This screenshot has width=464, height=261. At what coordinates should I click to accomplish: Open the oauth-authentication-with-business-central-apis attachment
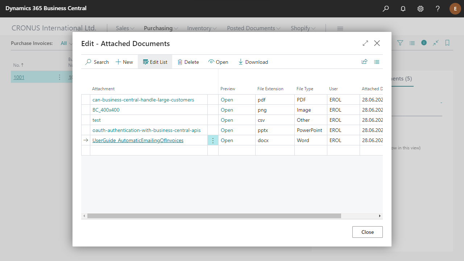coord(146,130)
